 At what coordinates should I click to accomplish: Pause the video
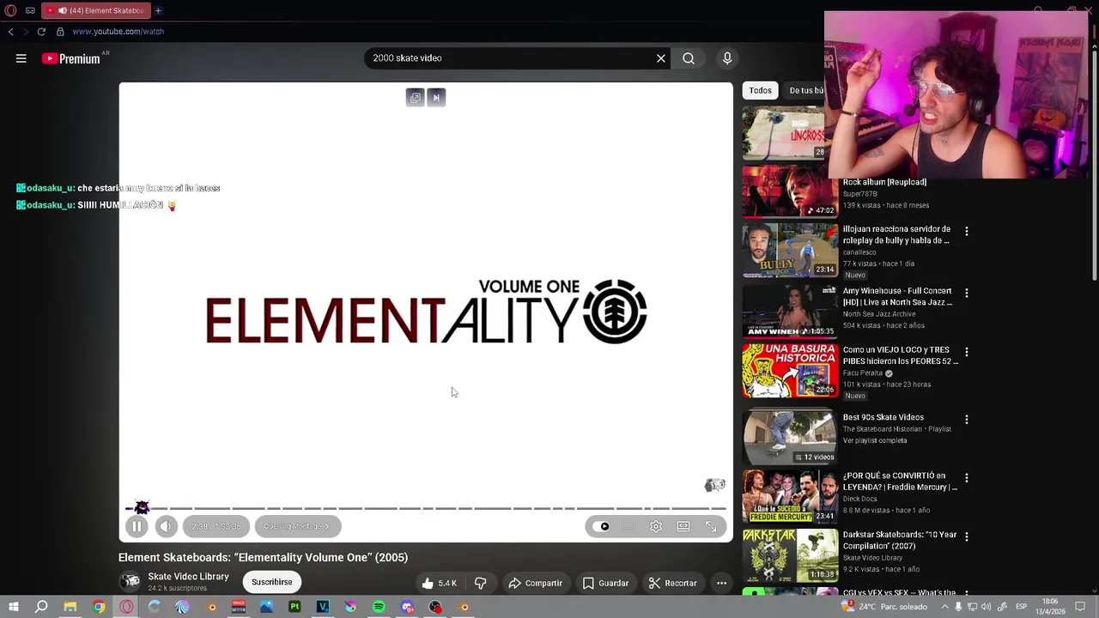[137, 527]
